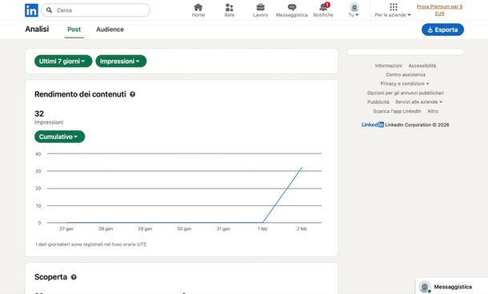Open the Cumulativo dropdown
The height and width of the screenshot is (294, 488).
[59, 137]
